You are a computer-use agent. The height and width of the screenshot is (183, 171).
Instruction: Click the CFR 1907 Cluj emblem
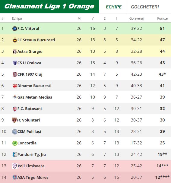tap(15, 74)
